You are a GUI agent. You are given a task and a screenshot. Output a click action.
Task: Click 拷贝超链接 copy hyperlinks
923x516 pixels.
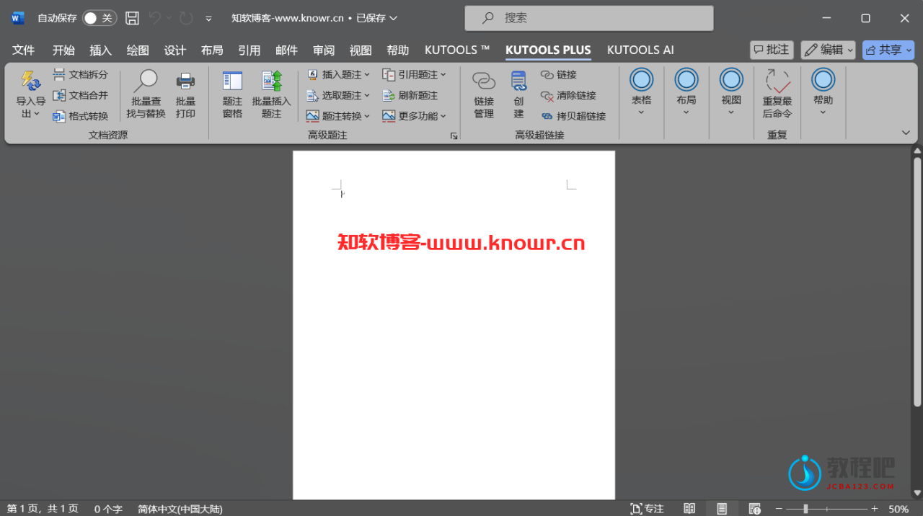coord(573,116)
